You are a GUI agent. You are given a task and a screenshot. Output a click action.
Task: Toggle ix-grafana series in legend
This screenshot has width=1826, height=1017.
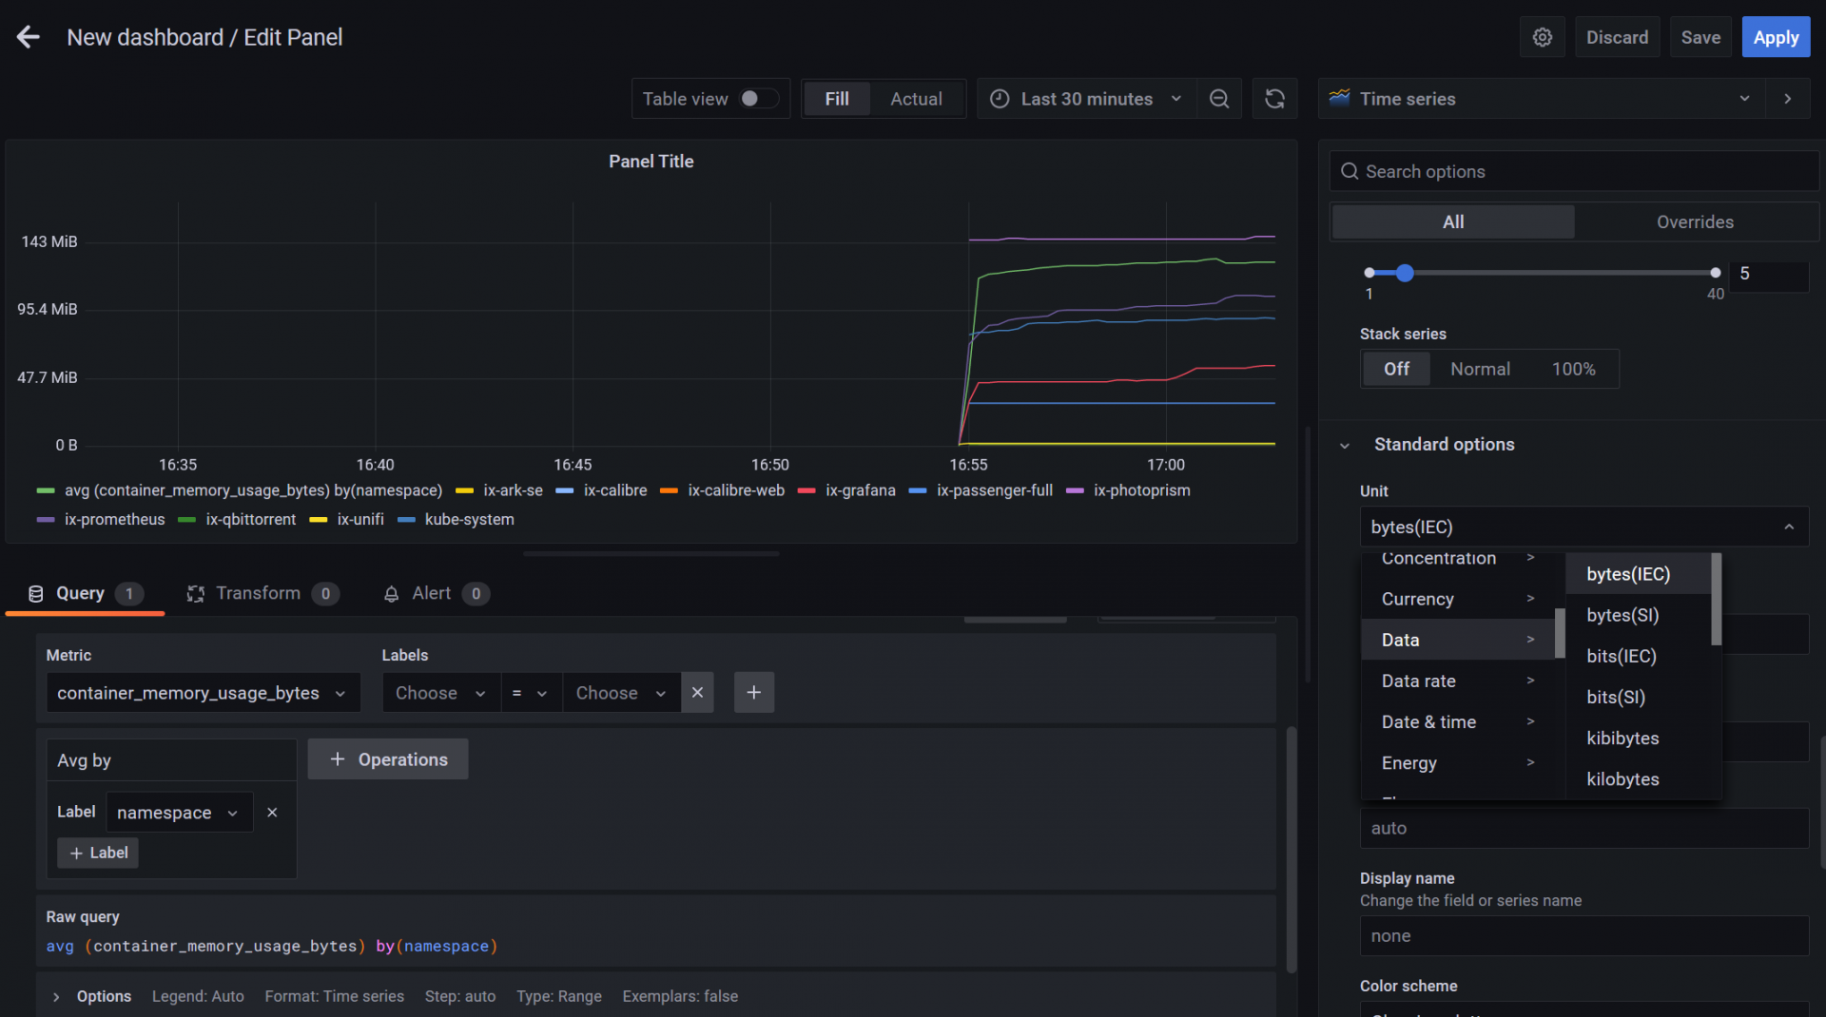coord(860,490)
